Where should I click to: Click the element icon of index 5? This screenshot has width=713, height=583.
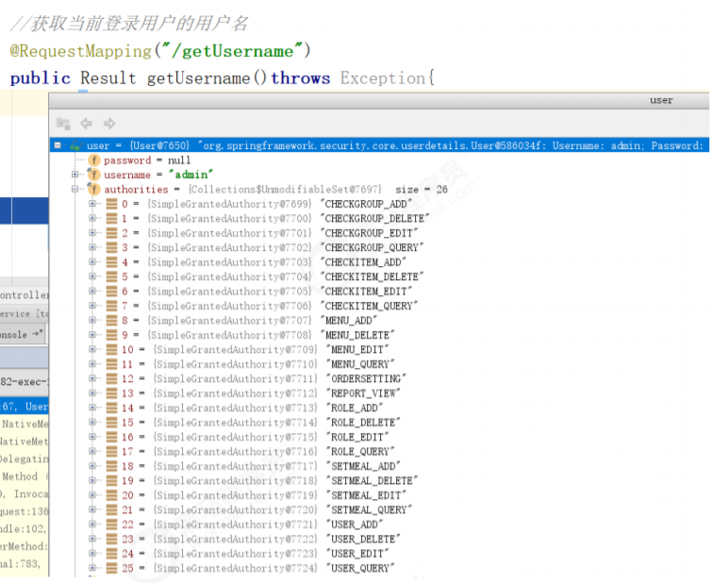[112, 276]
